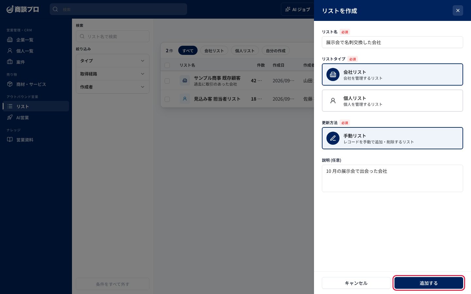Image resolution: width=471 pixels, height=294 pixels.
Task: Click the 営業資料 book icon
Action: (10, 140)
